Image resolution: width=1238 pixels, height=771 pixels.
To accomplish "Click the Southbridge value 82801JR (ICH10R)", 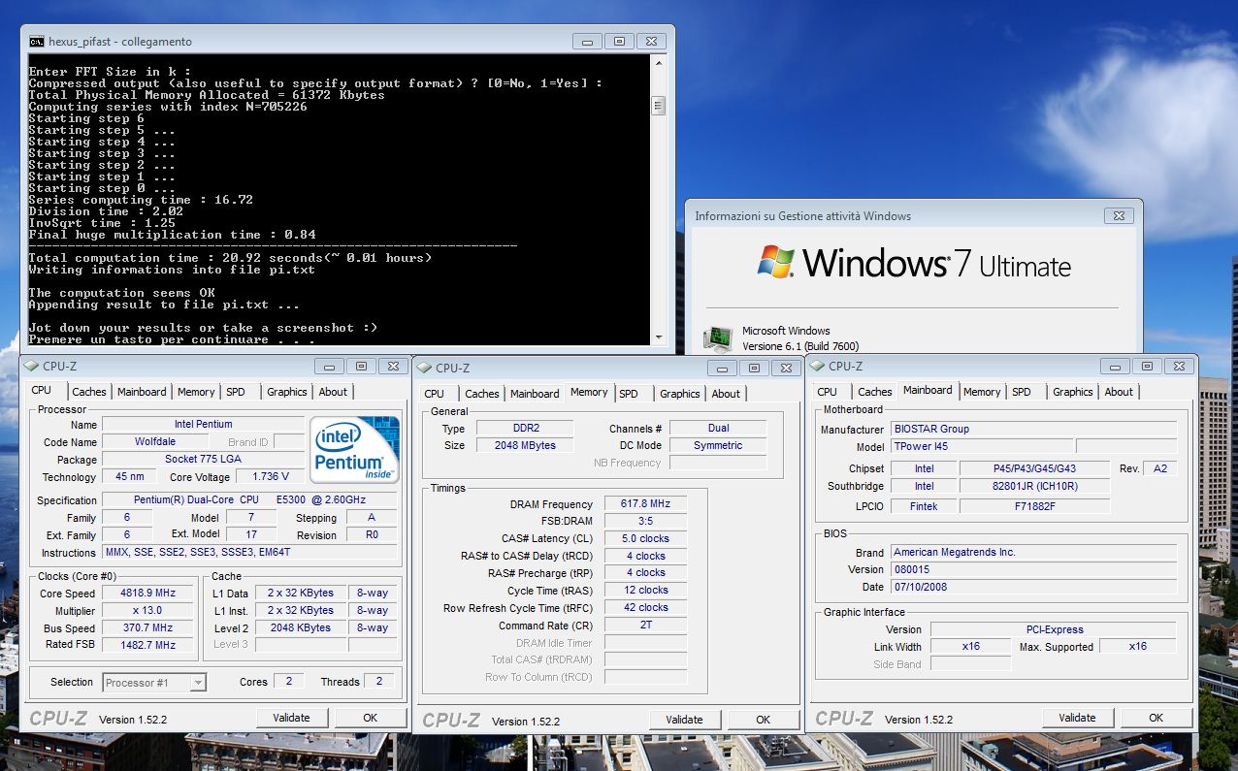I will [1034, 487].
